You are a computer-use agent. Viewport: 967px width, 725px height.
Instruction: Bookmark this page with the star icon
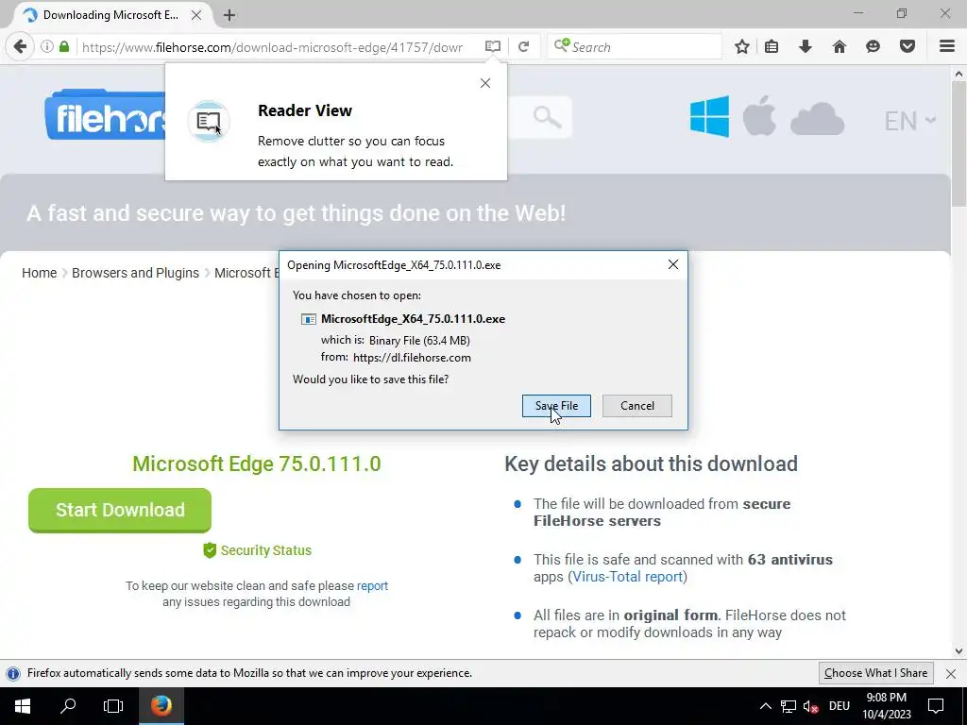point(742,47)
